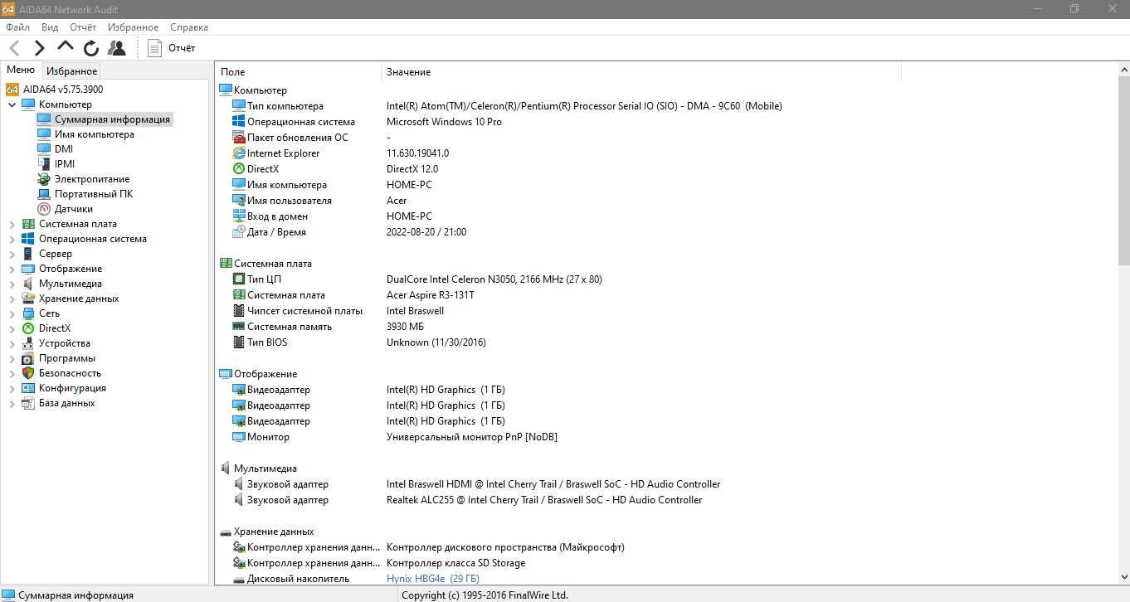Open the Hynix HBG4e (29 ГБ) link
The height and width of the screenshot is (602, 1130).
pos(432,579)
